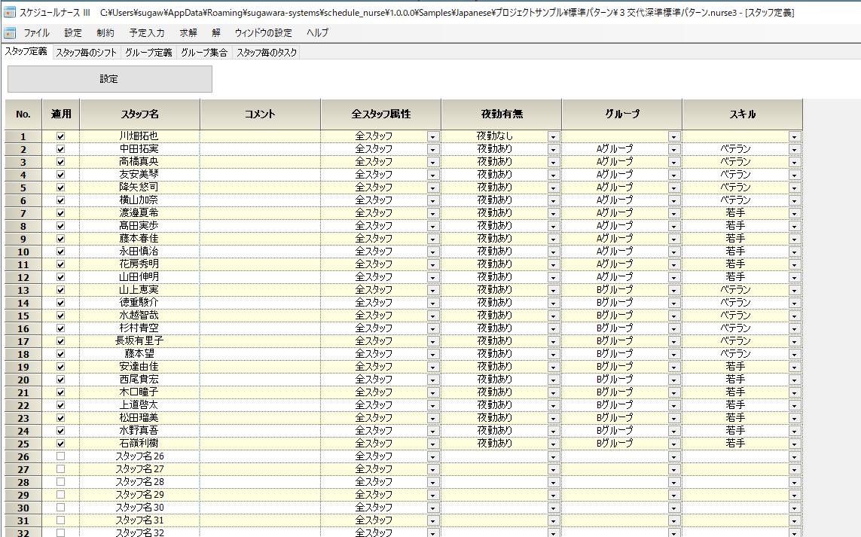861x537 pixels.
Task: Enable 適用 checkbox for スタッフ名 26
Action: click(x=60, y=456)
